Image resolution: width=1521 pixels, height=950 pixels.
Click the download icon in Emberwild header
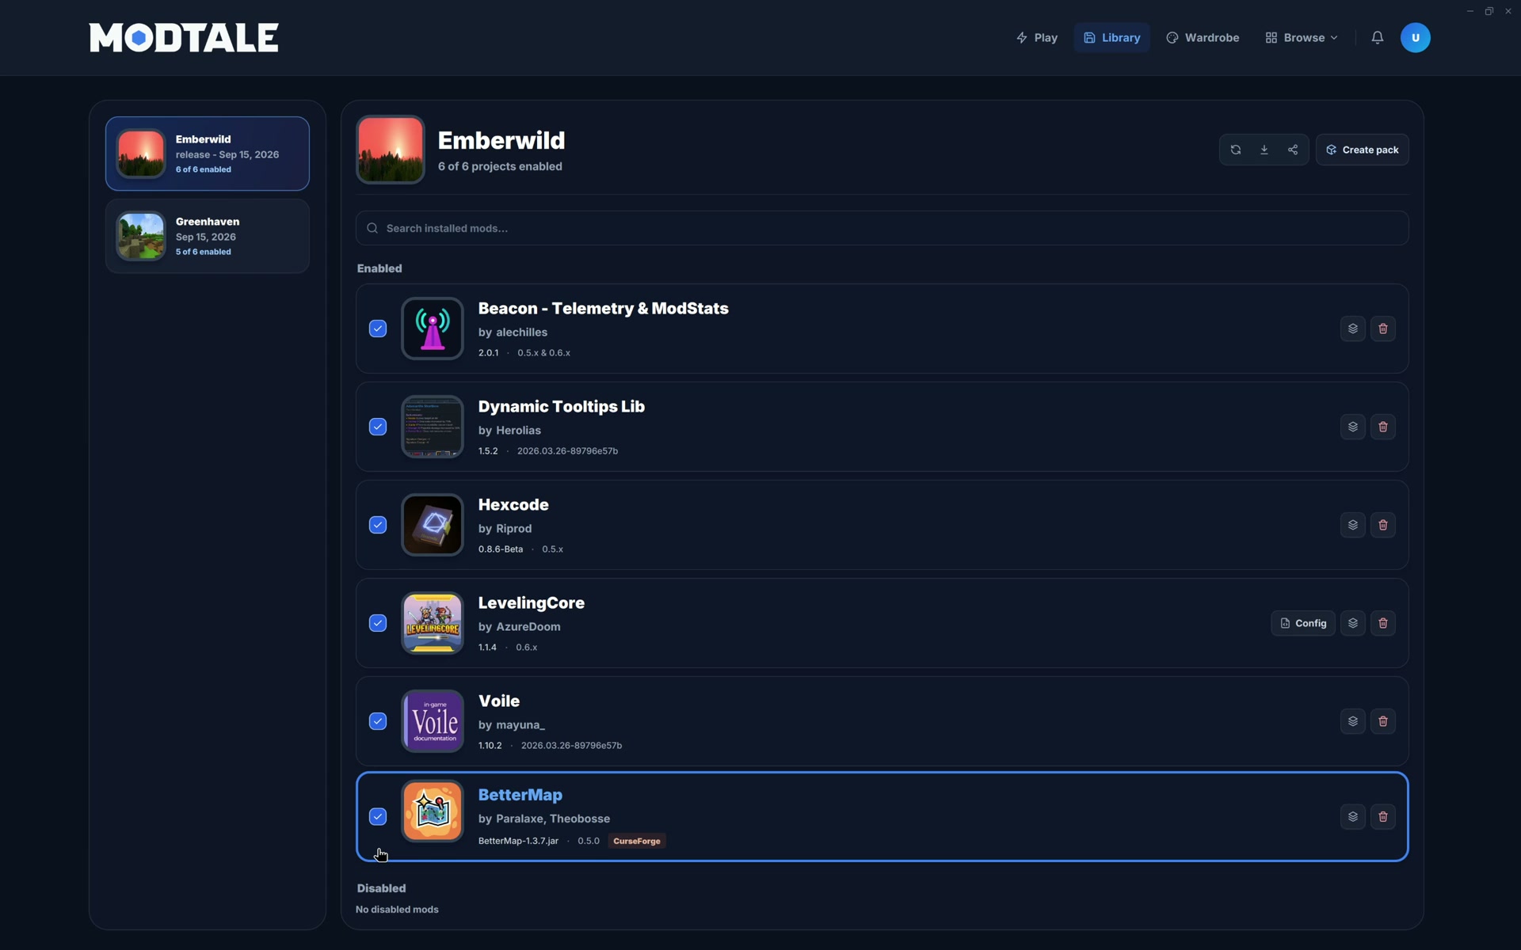tap(1264, 150)
